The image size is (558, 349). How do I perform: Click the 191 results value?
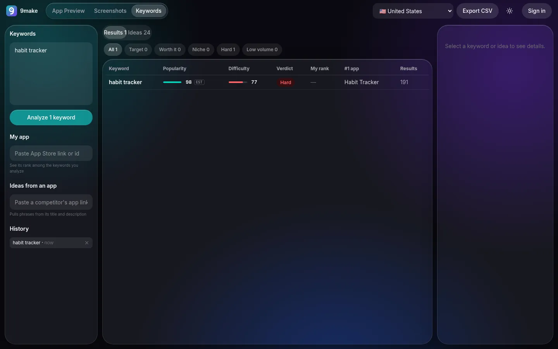[404, 82]
